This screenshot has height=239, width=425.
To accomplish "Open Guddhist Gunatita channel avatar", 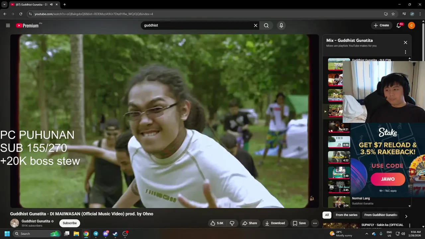I will click(15, 223).
